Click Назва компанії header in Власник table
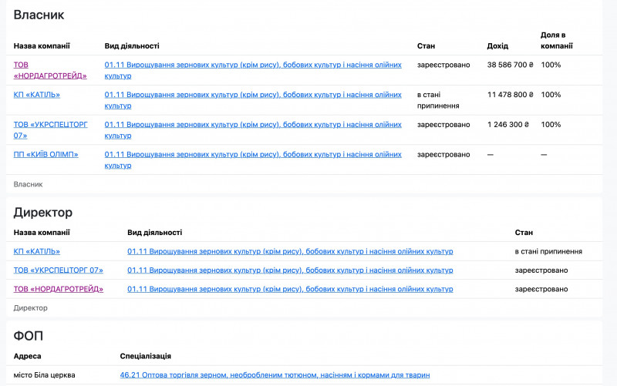Screen dimensions: 617x386 tap(42, 46)
